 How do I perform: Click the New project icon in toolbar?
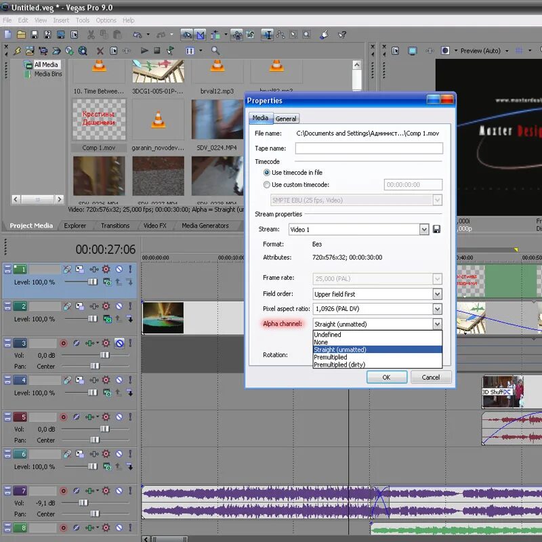click(8, 35)
